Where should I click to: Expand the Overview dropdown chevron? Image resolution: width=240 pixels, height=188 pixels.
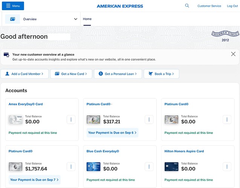[76, 19]
